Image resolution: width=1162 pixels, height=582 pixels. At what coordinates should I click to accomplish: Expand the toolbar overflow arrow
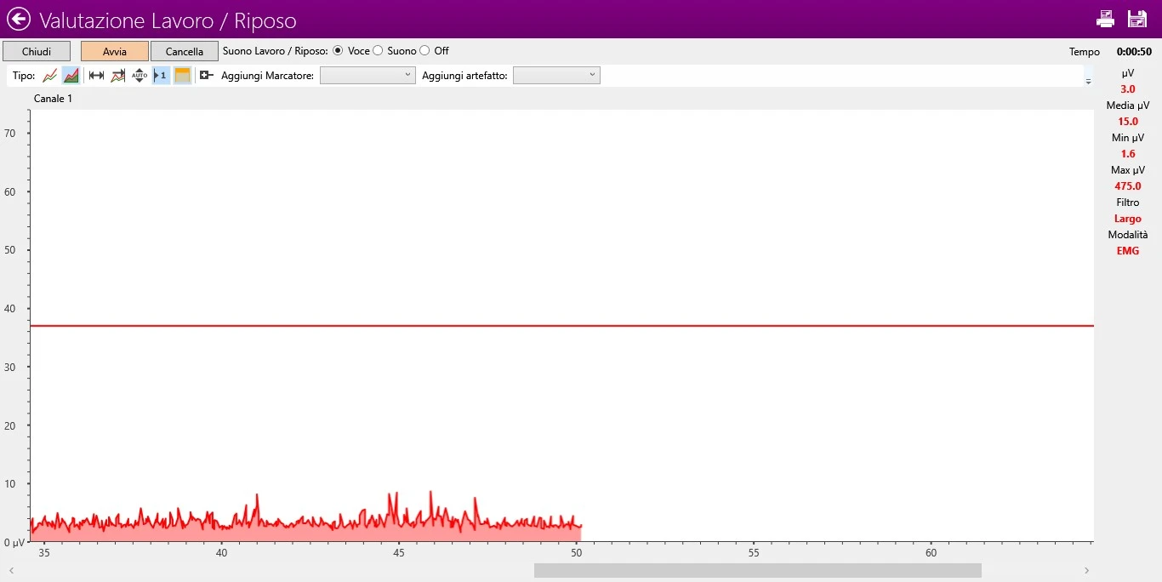tap(1088, 82)
